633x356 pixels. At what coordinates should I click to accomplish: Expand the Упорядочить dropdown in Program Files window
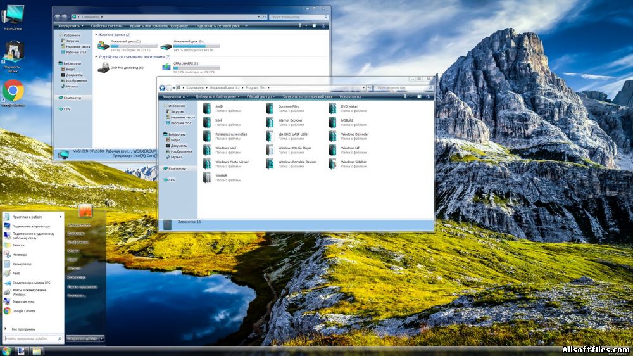tap(175, 97)
